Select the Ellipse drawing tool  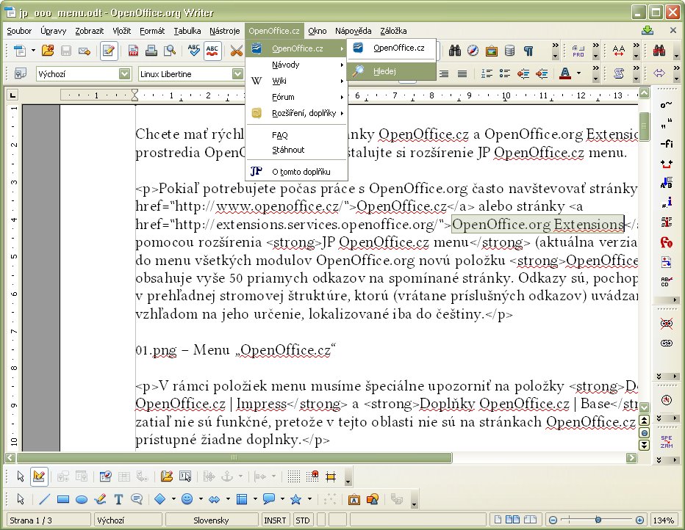click(82, 499)
